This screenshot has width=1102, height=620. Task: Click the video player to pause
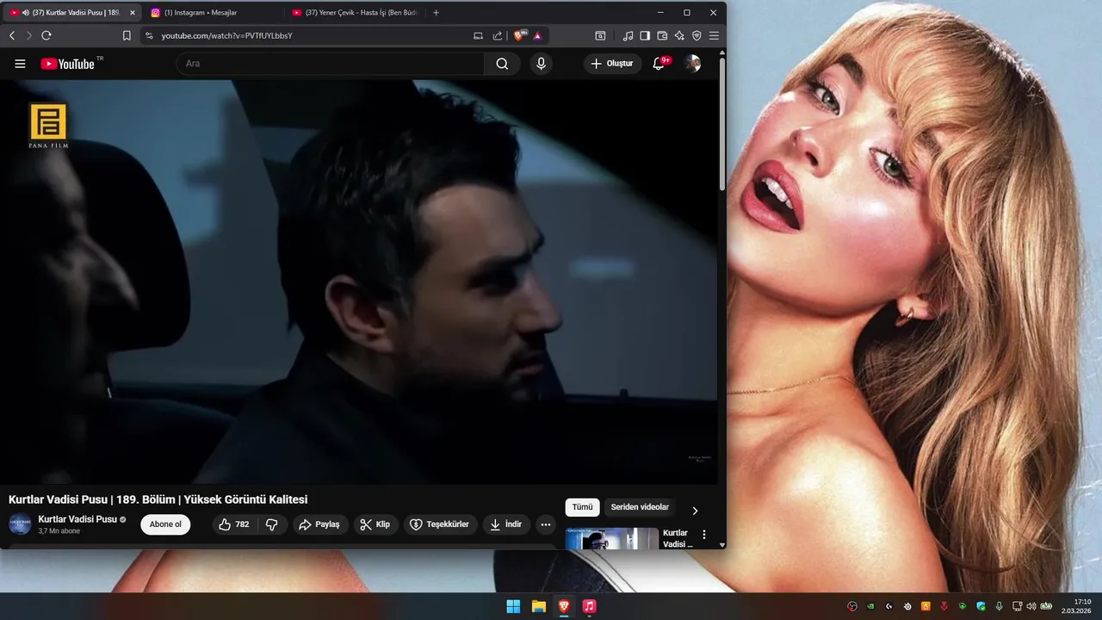tap(358, 282)
